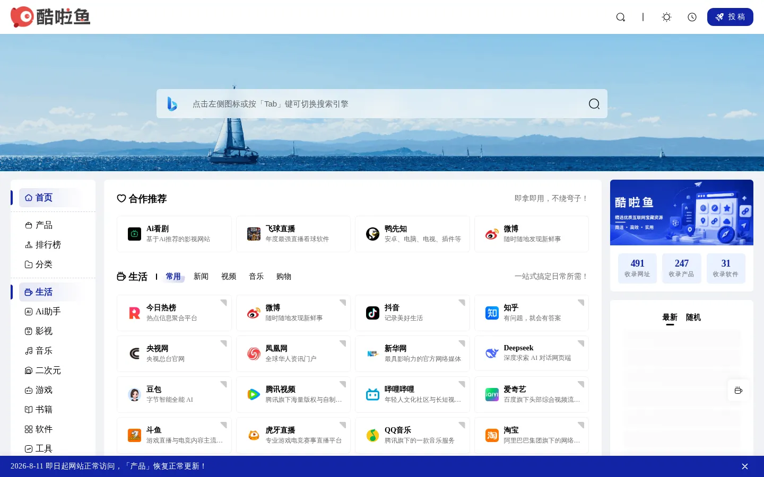Click the corner arrow on 央视网 card
The image size is (764, 477).
tap(224, 343)
